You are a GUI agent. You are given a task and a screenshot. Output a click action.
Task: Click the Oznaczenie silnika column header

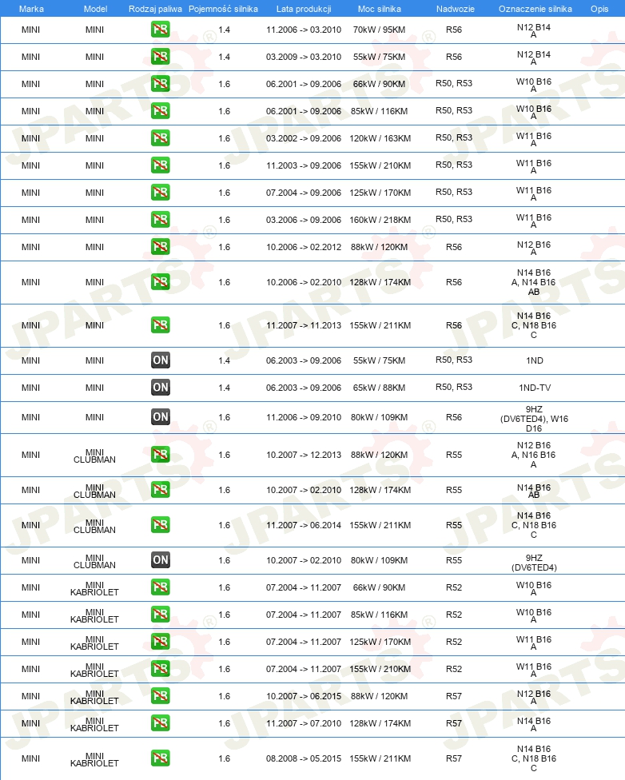pos(535,9)
